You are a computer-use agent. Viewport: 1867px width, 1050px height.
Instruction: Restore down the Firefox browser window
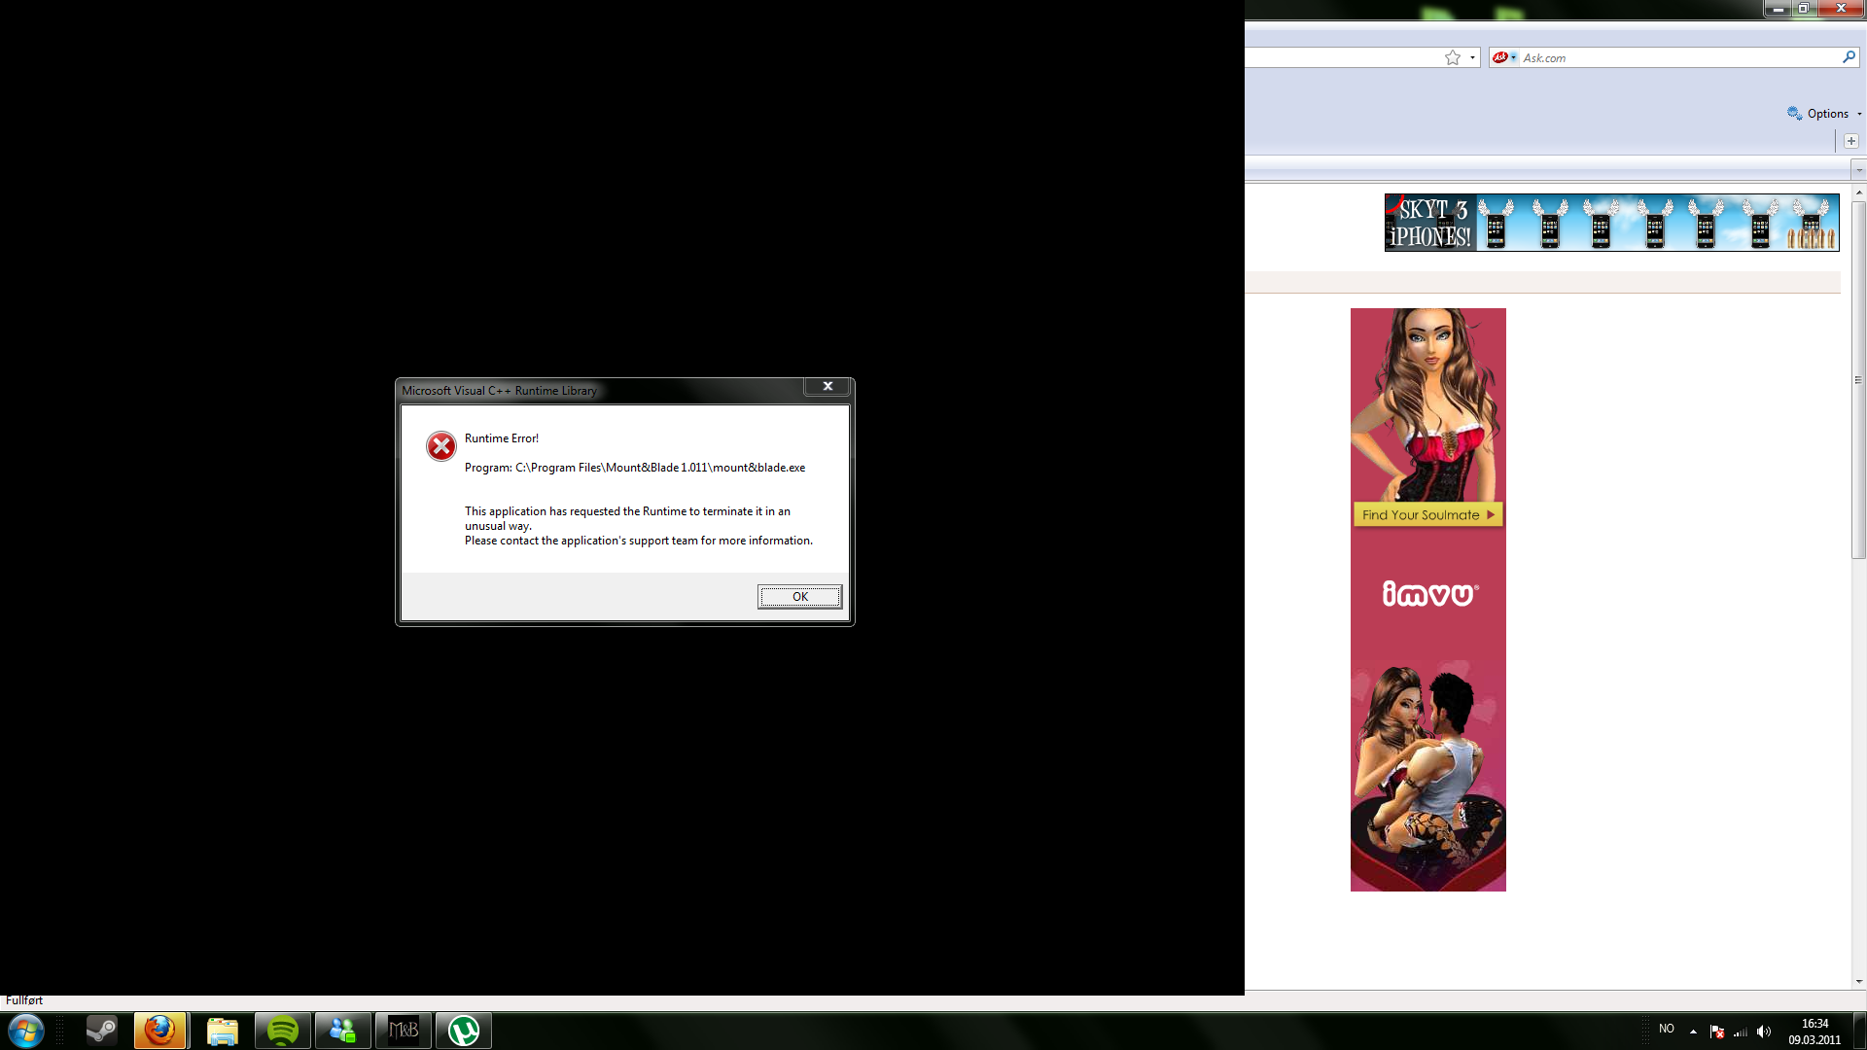(x=1803, y=9)
